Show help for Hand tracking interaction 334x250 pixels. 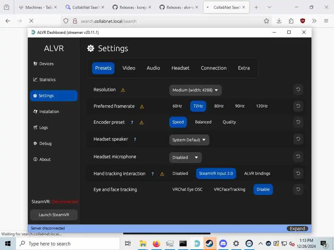point(153,174)
